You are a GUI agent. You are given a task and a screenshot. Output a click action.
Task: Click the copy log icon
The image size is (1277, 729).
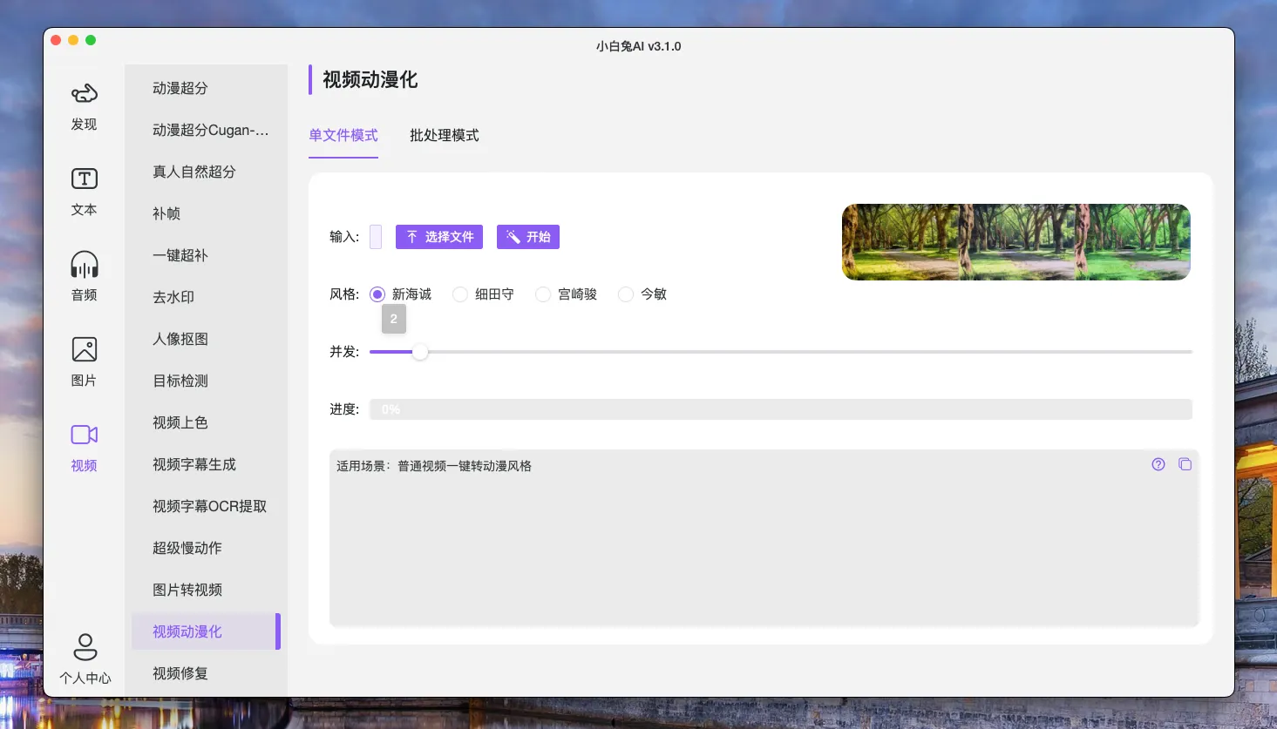tap(1185, 464)
